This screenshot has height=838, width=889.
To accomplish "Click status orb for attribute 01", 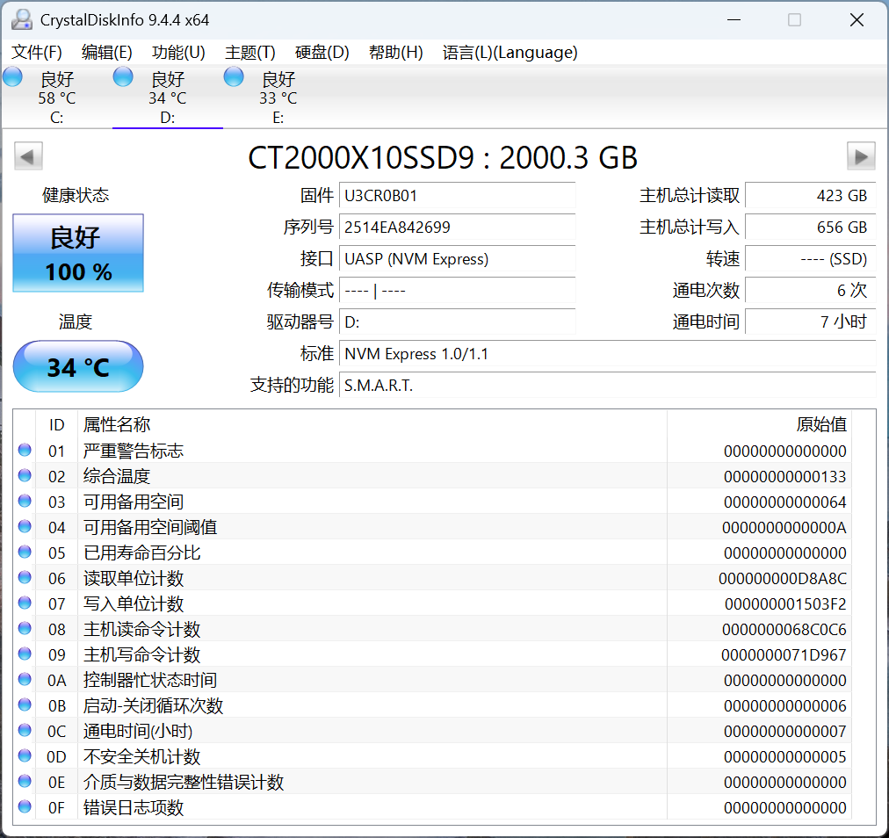I will [x=25, y=451].
